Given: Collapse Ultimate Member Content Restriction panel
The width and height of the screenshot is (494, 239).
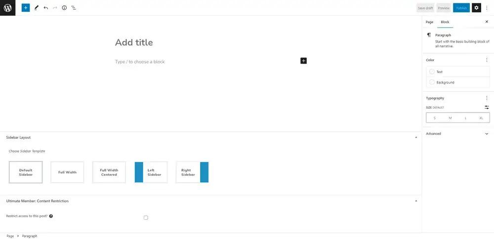Looking at the screenshot, I should pos(416,201).
